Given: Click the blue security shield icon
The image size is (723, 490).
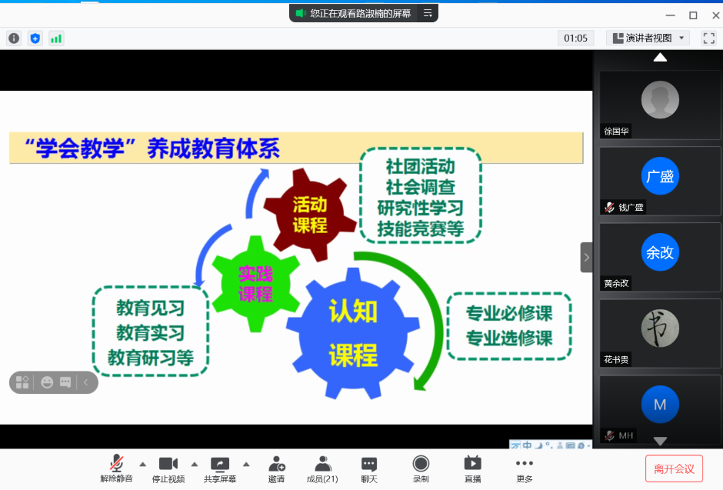Looking at the screenshot, I should [35, 38].
